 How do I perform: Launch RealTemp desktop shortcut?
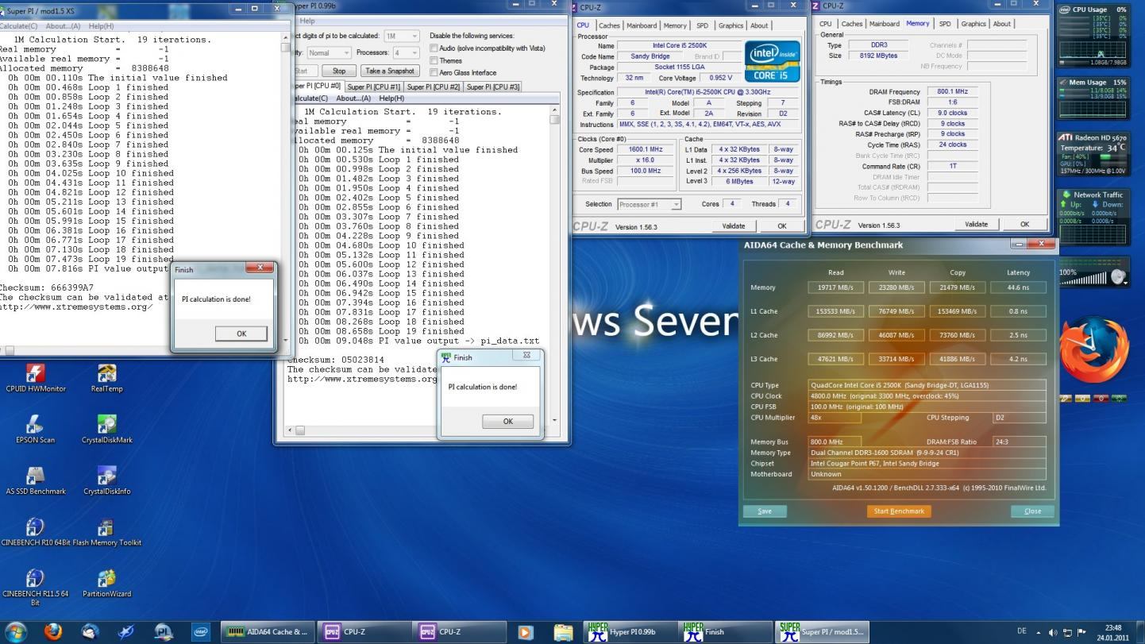click(x=106, y=378)
